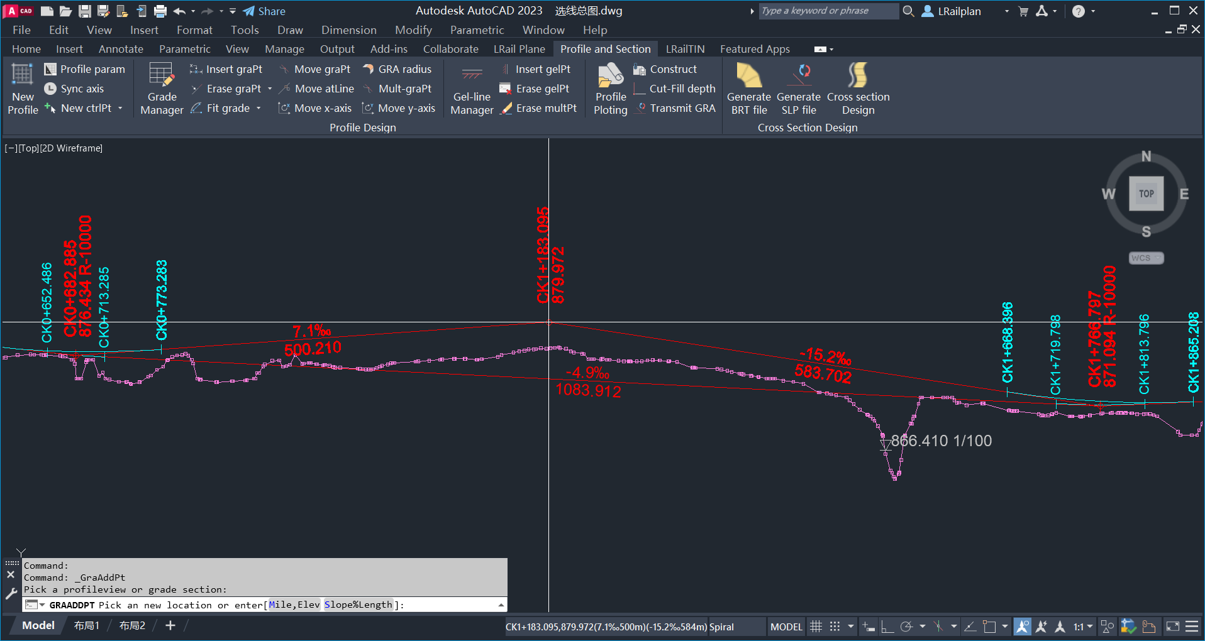The image size is (1205, 641).
Task: Open the annotation scale 1:1 dropdown
Action: pyautogui.click(x=1083, y=626)
